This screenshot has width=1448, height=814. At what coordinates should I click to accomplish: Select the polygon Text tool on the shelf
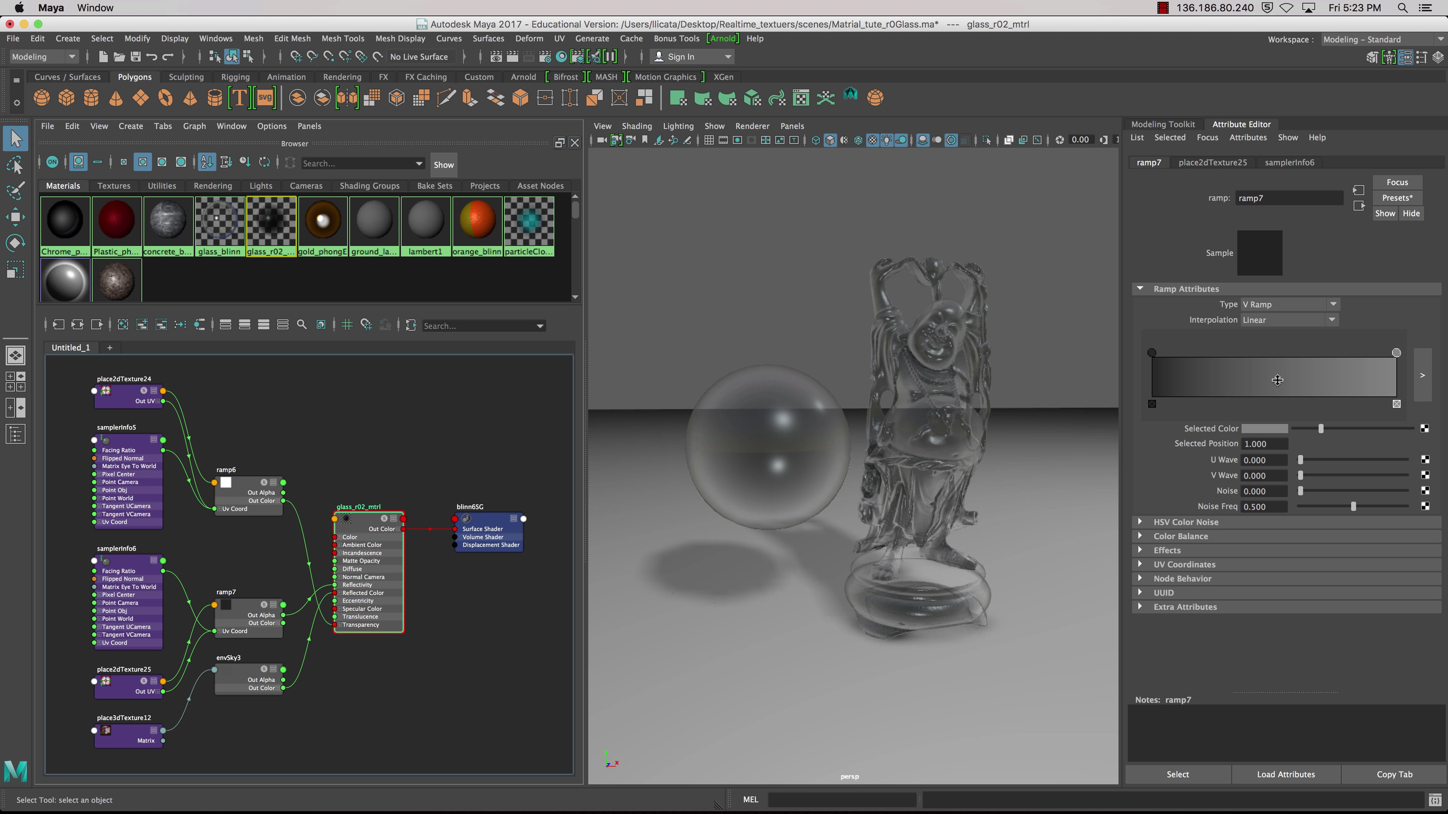pyautogui.click(x=239, y=97)
